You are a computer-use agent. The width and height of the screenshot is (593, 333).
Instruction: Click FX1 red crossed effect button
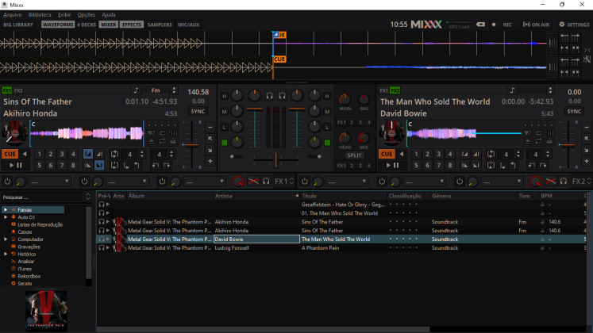click(253, 182)
